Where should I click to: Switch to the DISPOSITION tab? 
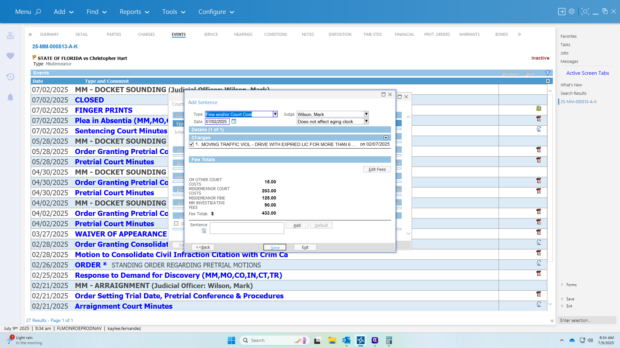coord(340,34)
